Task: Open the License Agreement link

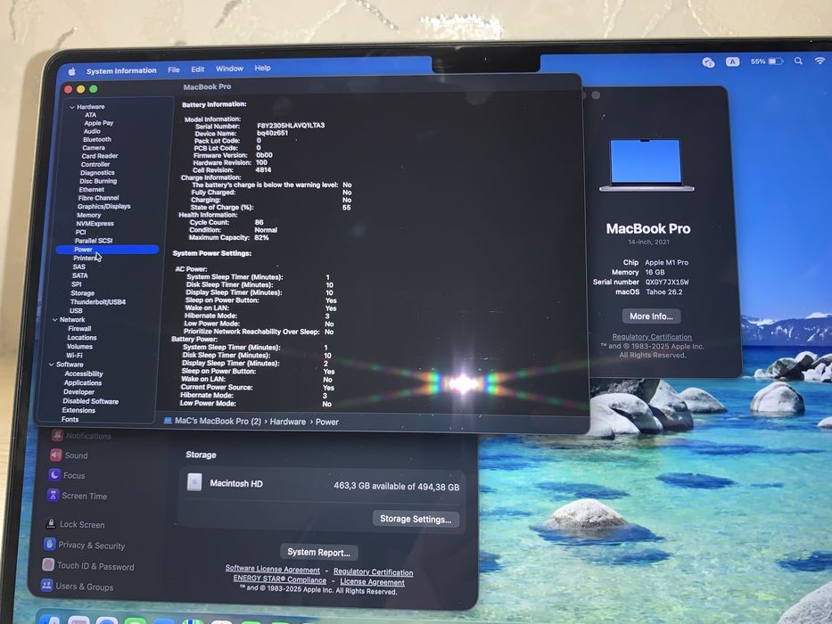Action: tap(372, 582)
